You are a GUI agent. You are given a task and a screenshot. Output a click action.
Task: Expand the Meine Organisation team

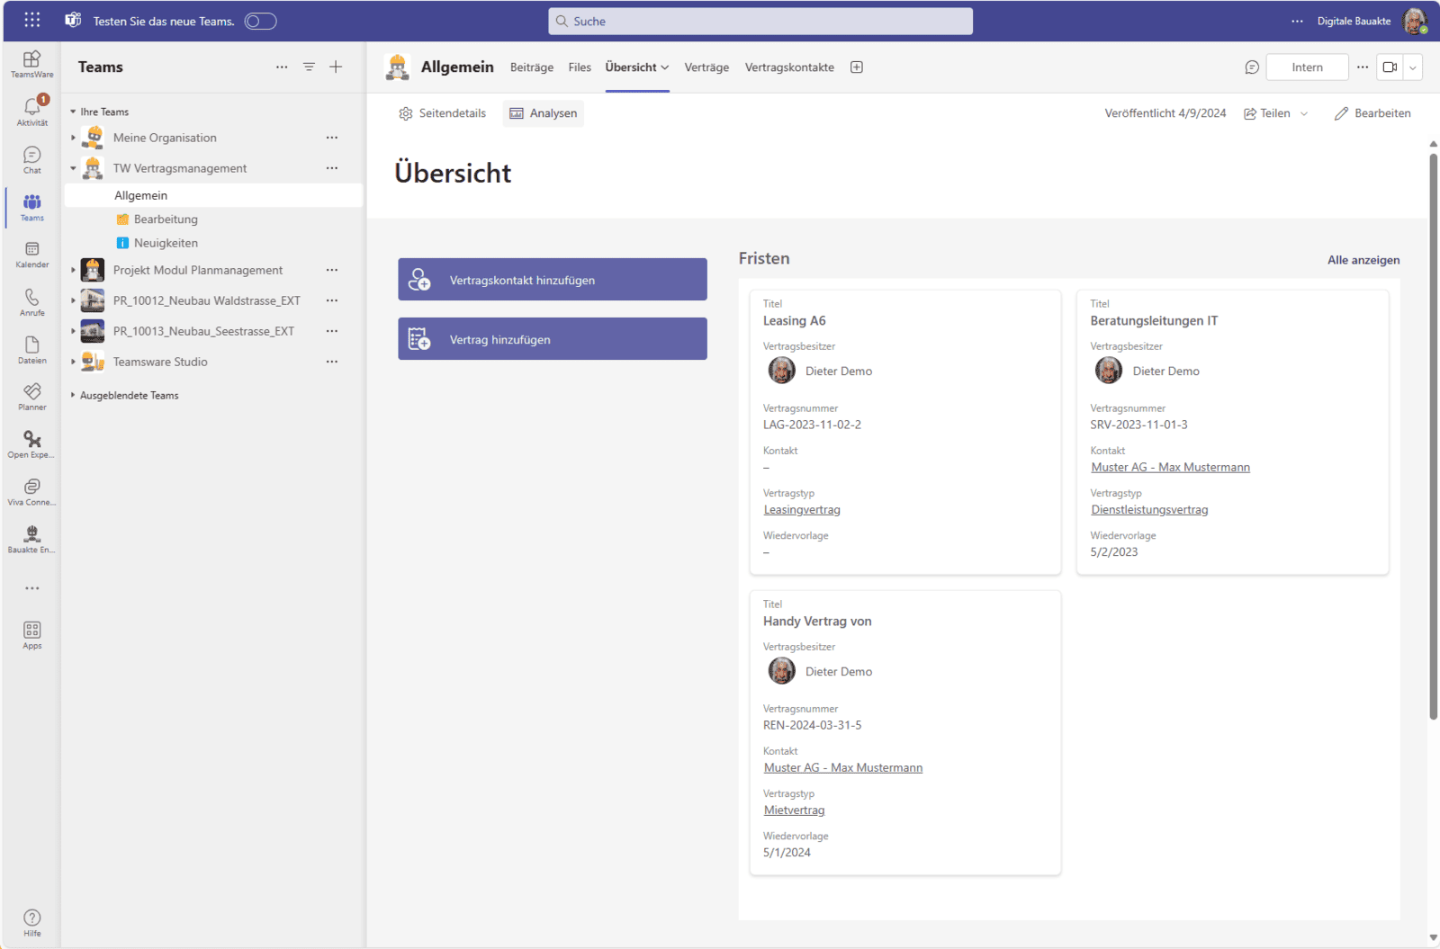(x=74, y=138)
